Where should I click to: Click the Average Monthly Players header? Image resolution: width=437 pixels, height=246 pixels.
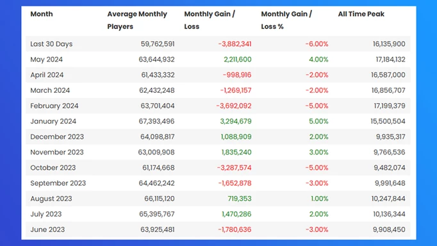137,20
